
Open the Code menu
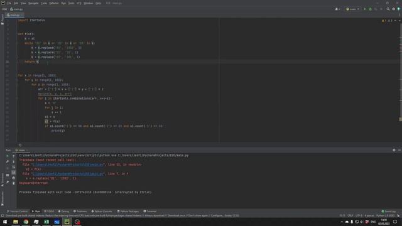[x=44, y=3]
